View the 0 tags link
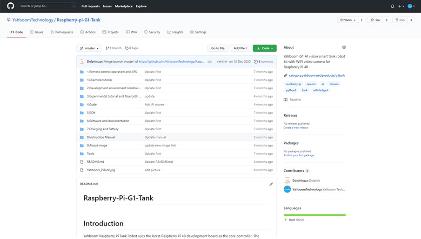Screen dimensions: 421x239 (132, 48)
